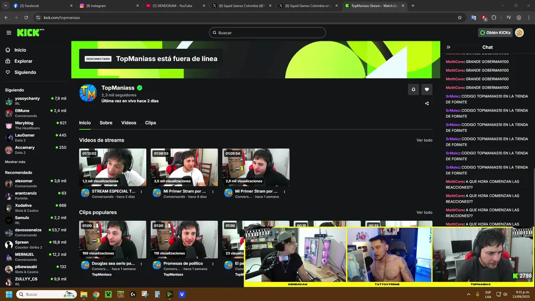The image size is (535, 301).
Task: Open File Explorer from taskbar
Action: [x=84, y=294]
